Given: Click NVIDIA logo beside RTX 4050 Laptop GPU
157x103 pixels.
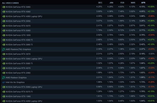Looking at the screenshot, I should [3, 101].
